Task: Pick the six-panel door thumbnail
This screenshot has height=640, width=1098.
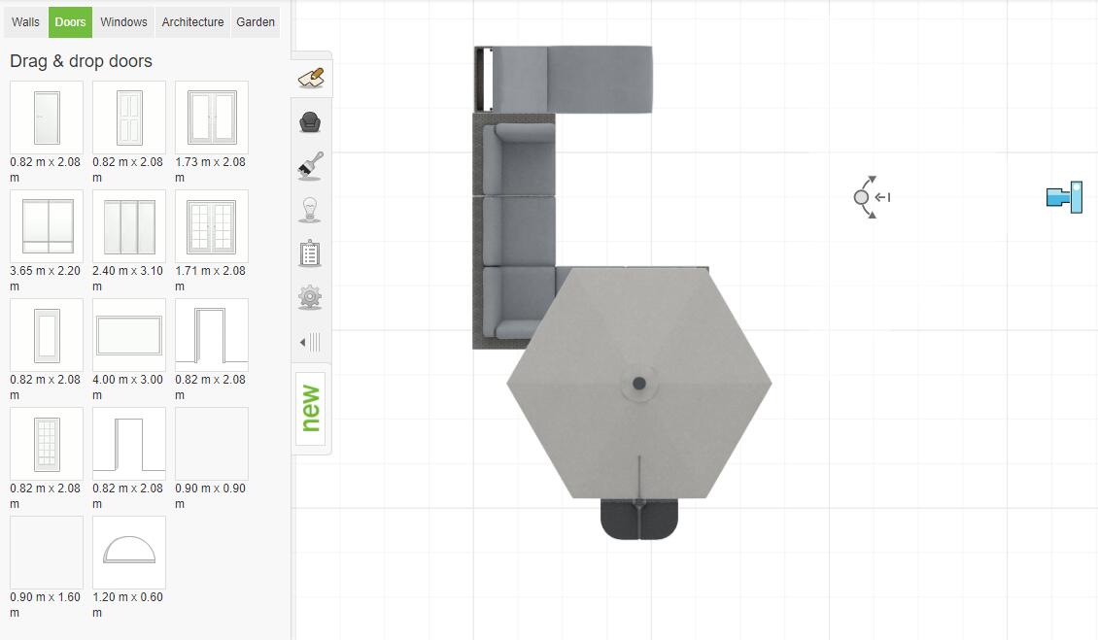Action: pos(129,118)
